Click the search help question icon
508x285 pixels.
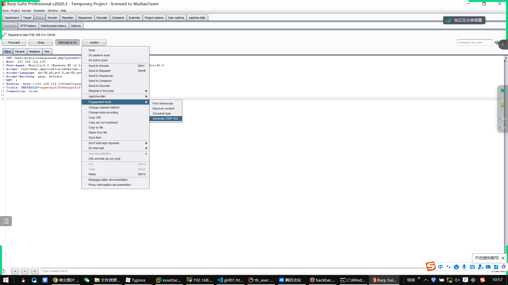coord(3,271)
